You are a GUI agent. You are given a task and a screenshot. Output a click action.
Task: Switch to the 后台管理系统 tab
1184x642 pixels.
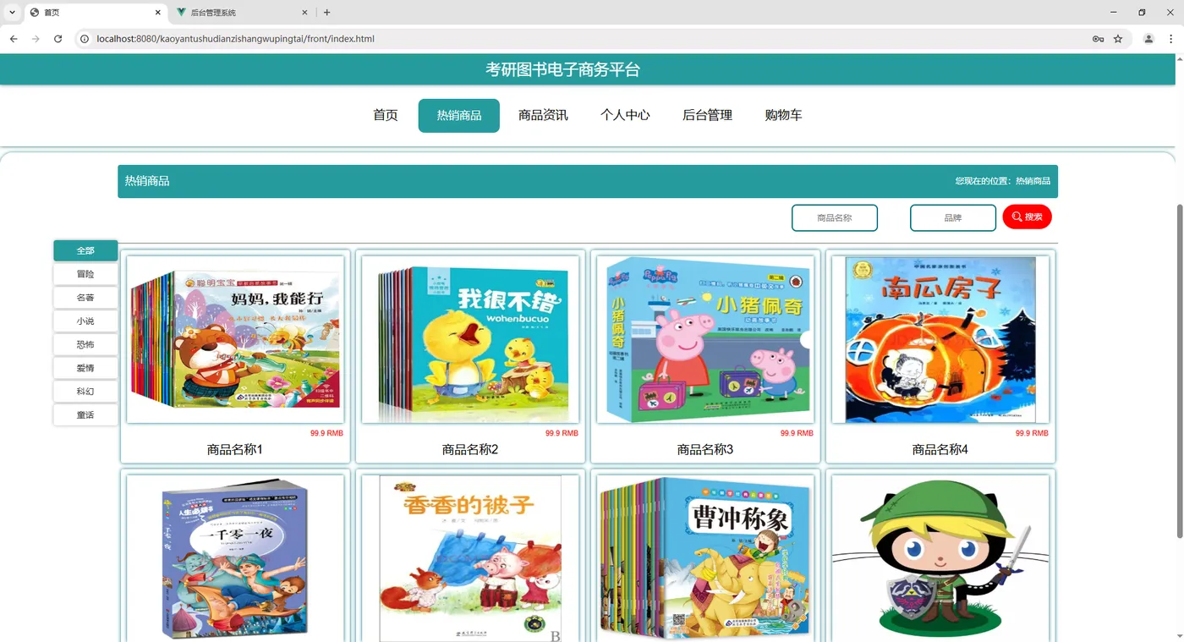pyautogui.click(x=243, y=13)
